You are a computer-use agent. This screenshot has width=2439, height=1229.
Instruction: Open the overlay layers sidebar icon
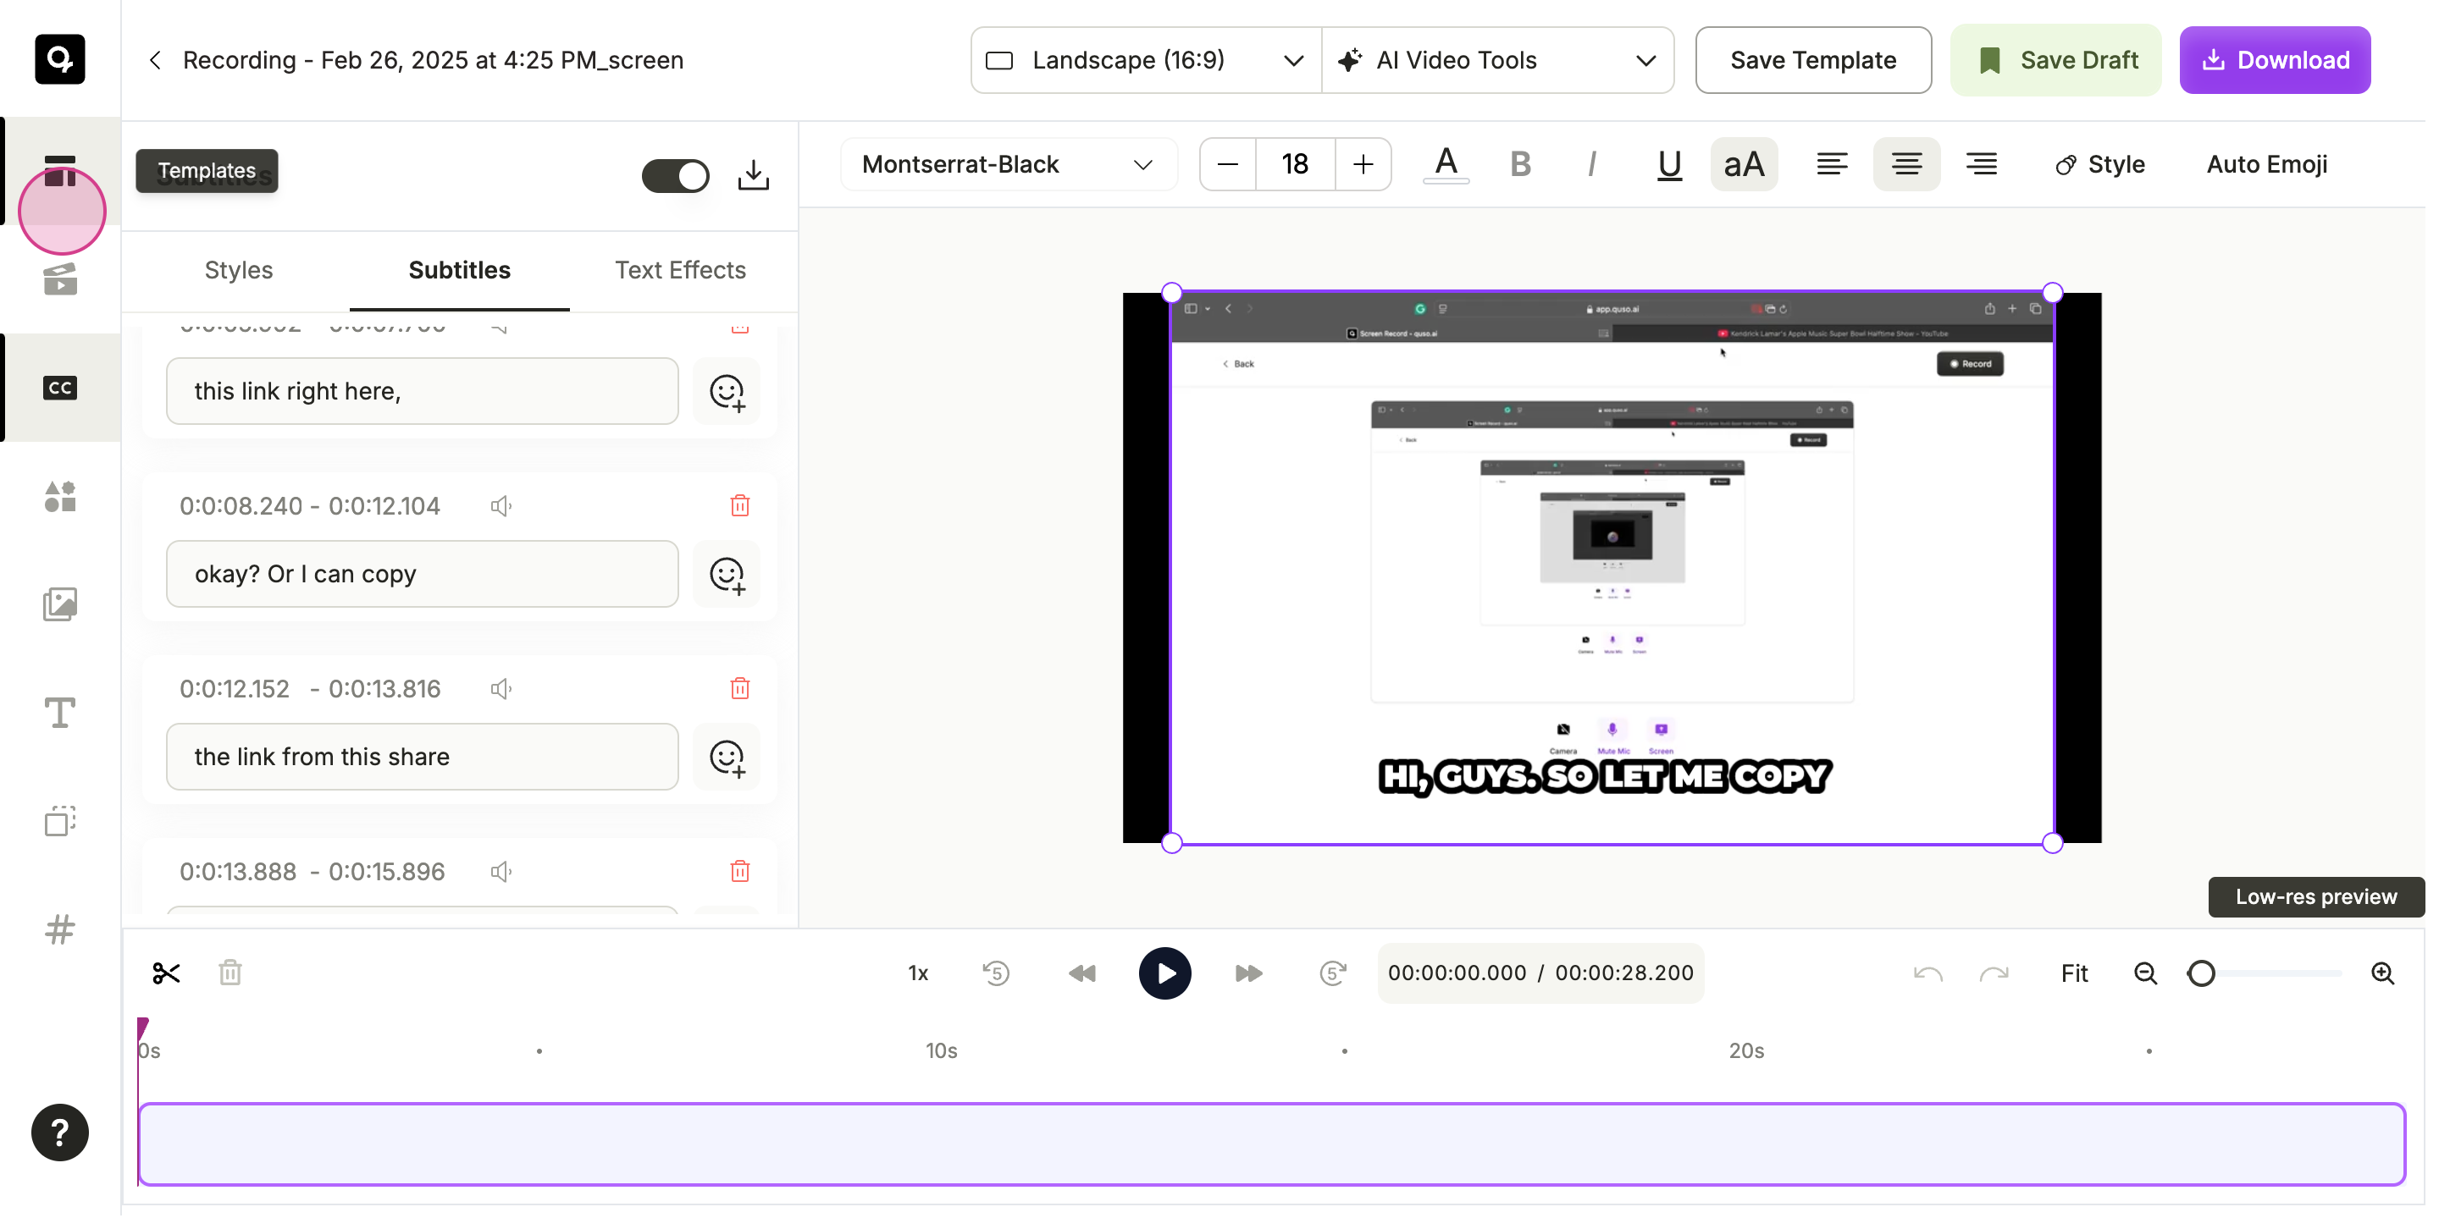coord(59,821)
